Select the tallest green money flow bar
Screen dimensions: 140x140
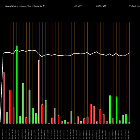pos(17,85)
